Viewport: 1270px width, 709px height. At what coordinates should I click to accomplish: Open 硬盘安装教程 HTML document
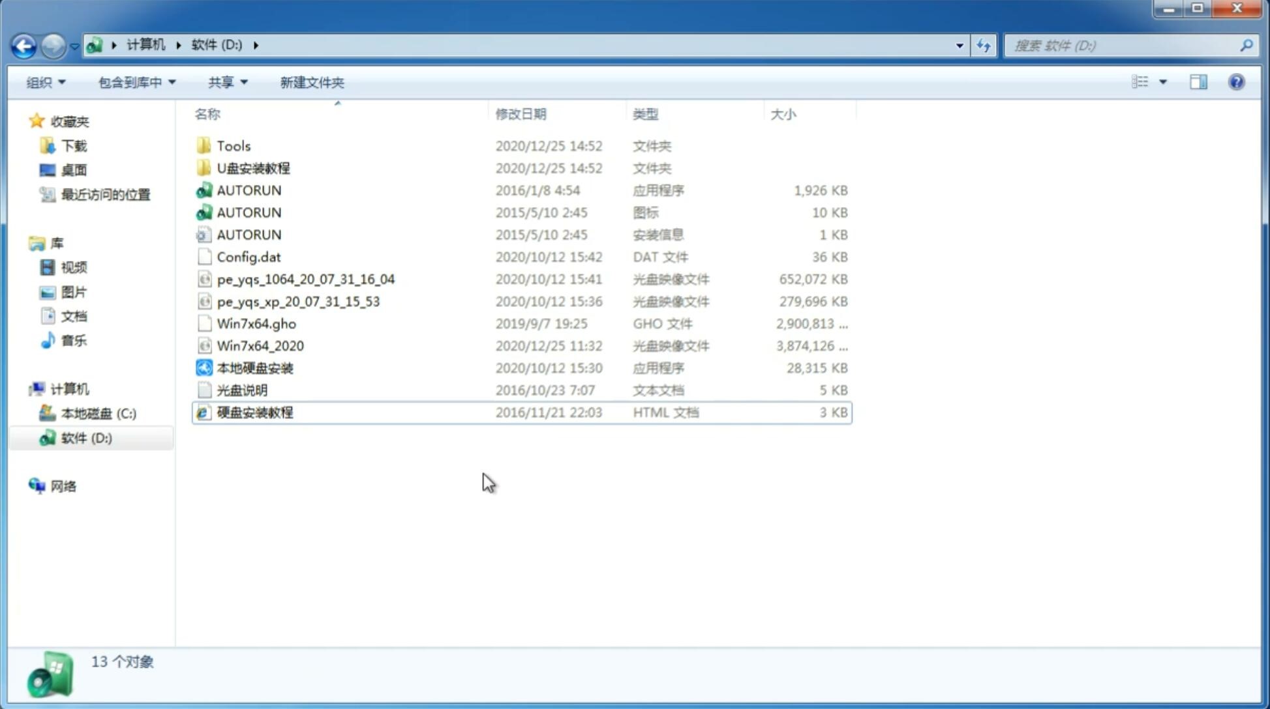tap(254, 412)
